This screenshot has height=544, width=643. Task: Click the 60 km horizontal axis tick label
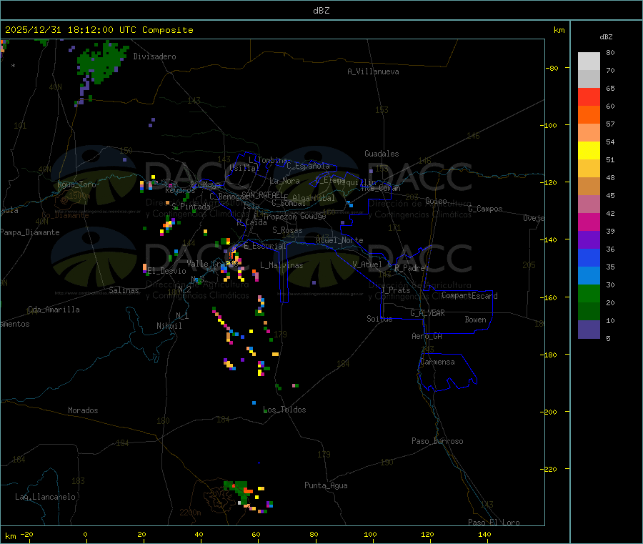point(256,534)
